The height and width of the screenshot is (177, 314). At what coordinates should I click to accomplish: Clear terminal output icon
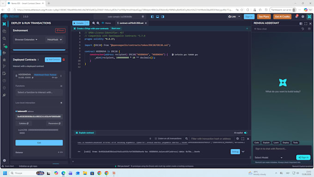point(237,139)
